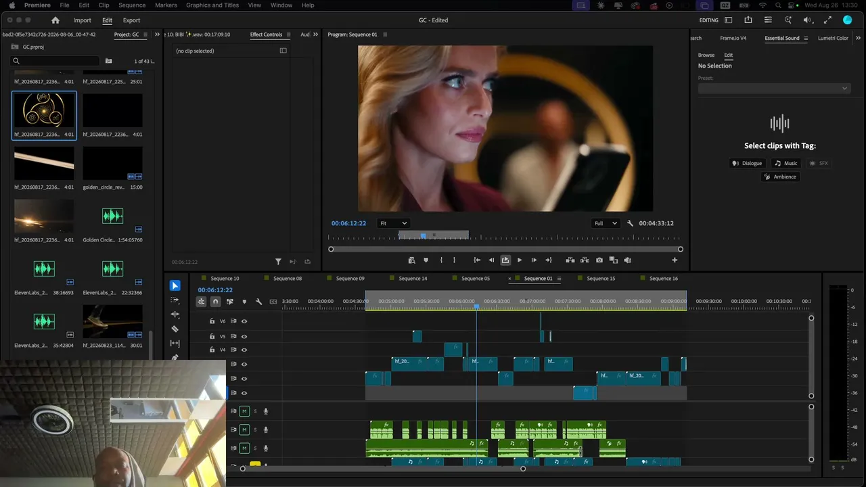Add marker in Program Monitor
866x487 pixels.
426,260
